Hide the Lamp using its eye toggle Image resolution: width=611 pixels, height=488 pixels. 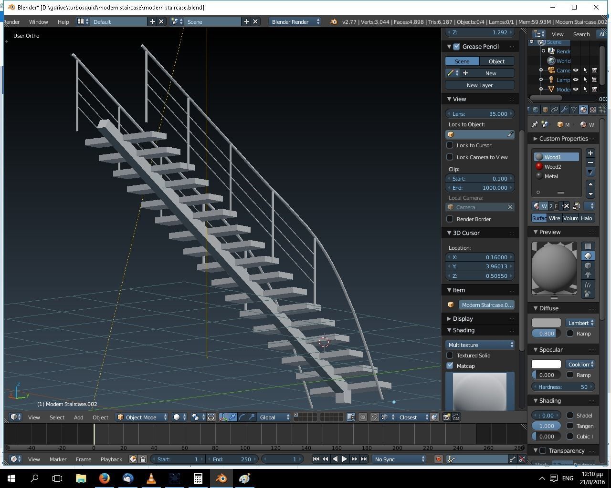[575, 80]
